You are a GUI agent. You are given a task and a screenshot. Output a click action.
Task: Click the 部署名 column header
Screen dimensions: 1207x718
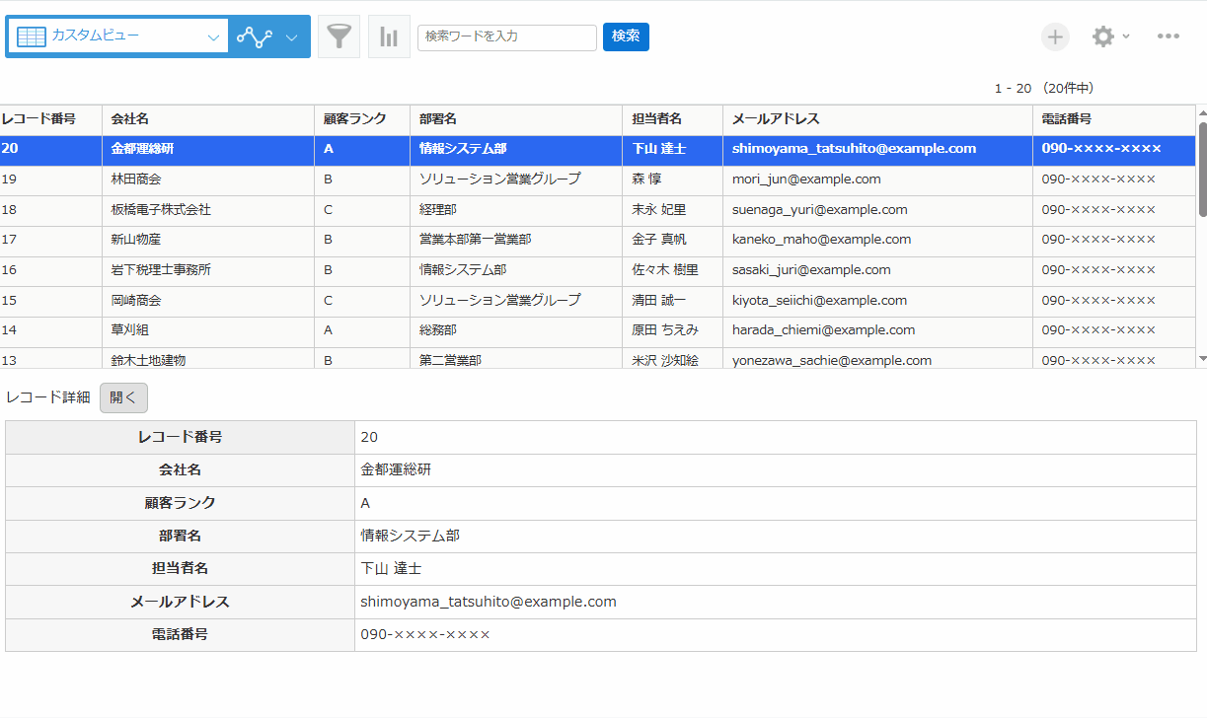point(516,119)
